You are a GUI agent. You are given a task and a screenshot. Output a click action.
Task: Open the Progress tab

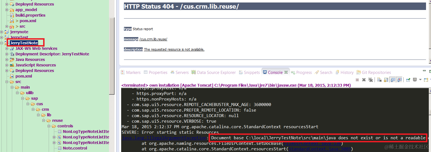point(302,73)
